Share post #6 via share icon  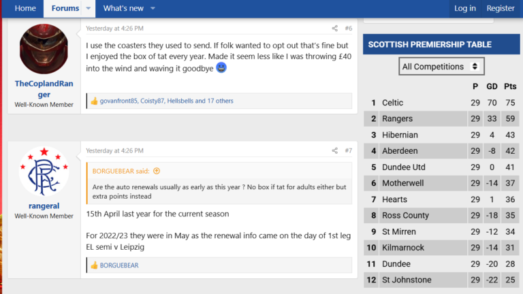(x=334, y=29)
